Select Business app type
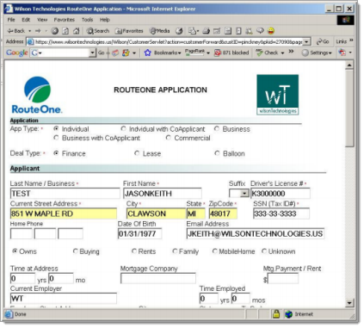364x328 pixels. click(217, 128)
